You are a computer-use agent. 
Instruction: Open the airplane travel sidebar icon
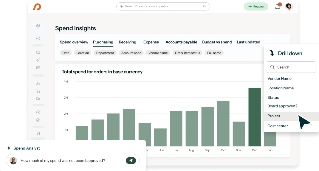(x=38, y=60)
